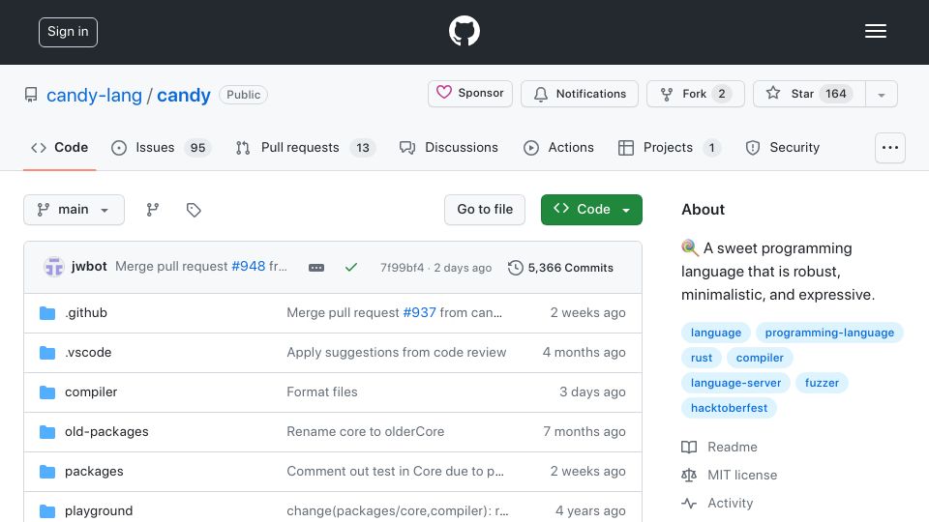View the 5,366 Commits history
The image size is (929, 522).
[x=560, y=268]
